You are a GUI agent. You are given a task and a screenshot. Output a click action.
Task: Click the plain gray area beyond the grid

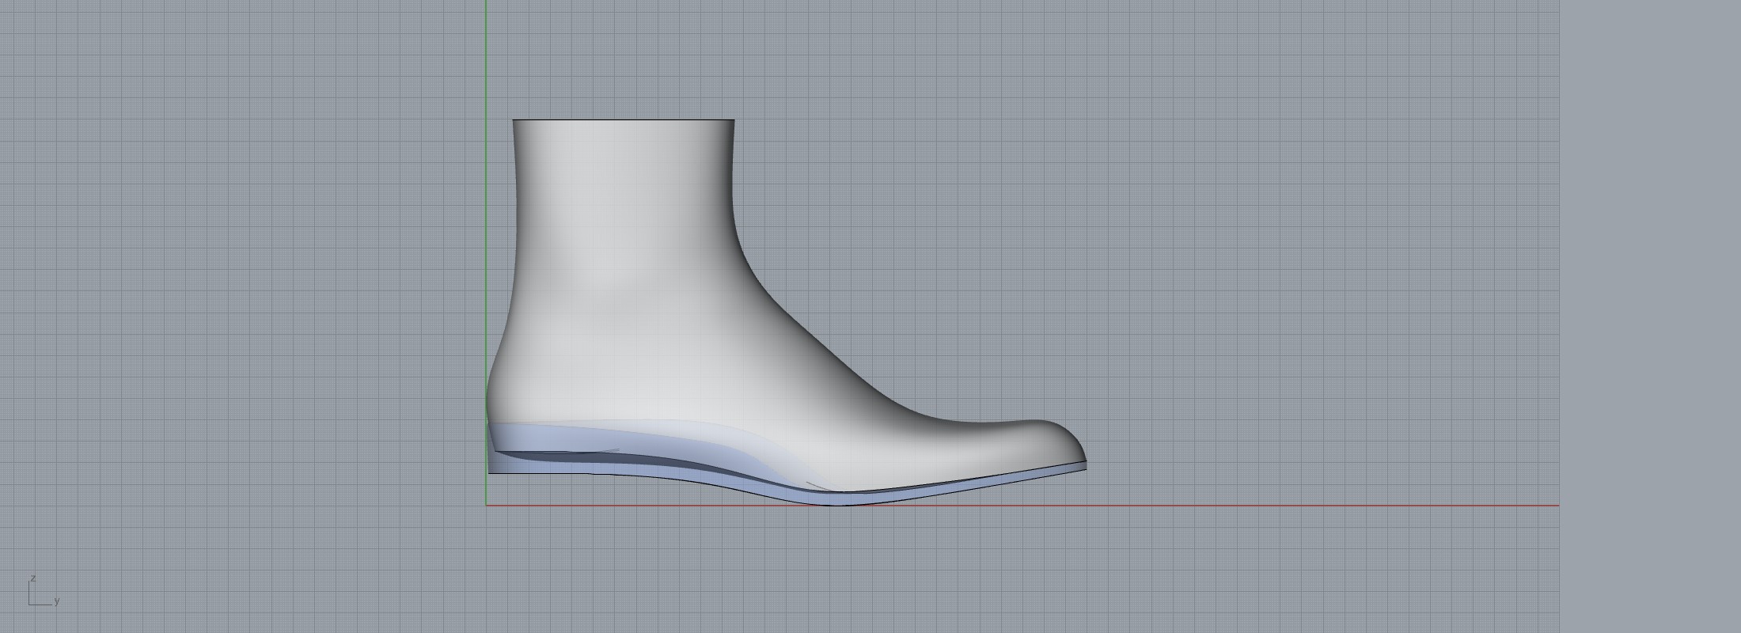(x=1650, y=316)
